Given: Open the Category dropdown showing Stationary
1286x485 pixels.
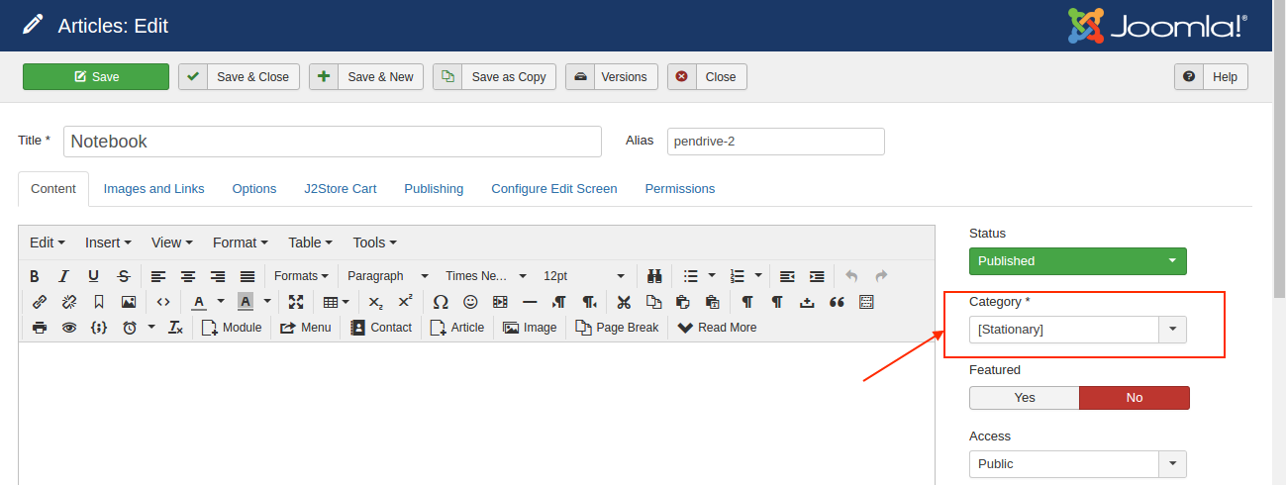Looking at the screenshot, I should [1077, 329].
